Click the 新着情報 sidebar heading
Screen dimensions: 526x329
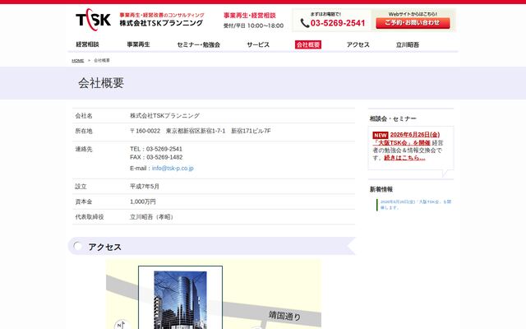[x=381, y=189]
